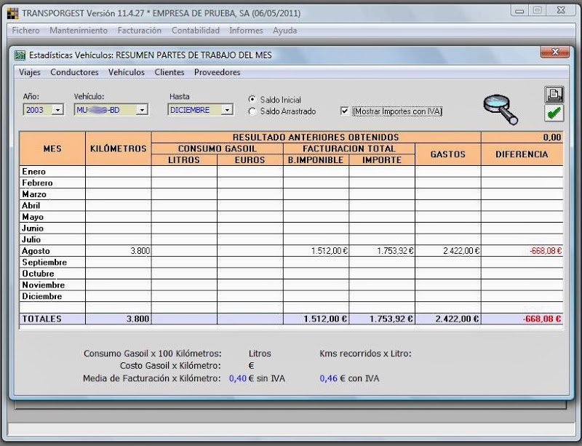Image resolution: width=582 pixels, height=446 pixels.
Task: Select the Septiembre row label
Action: pos(44,262)
